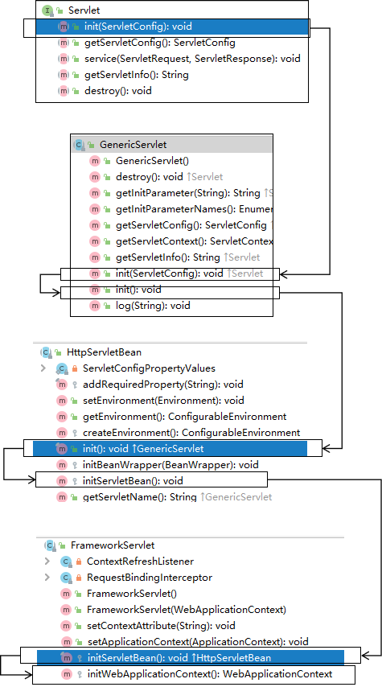Viewport: 382px width, 687px height.
Task: Click method icon of initBeanWrapper(BeanWrapper): void
Action: 62,465
